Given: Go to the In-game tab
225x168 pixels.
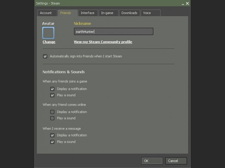Looking at the screenshot, I should [x=109, y=13].
